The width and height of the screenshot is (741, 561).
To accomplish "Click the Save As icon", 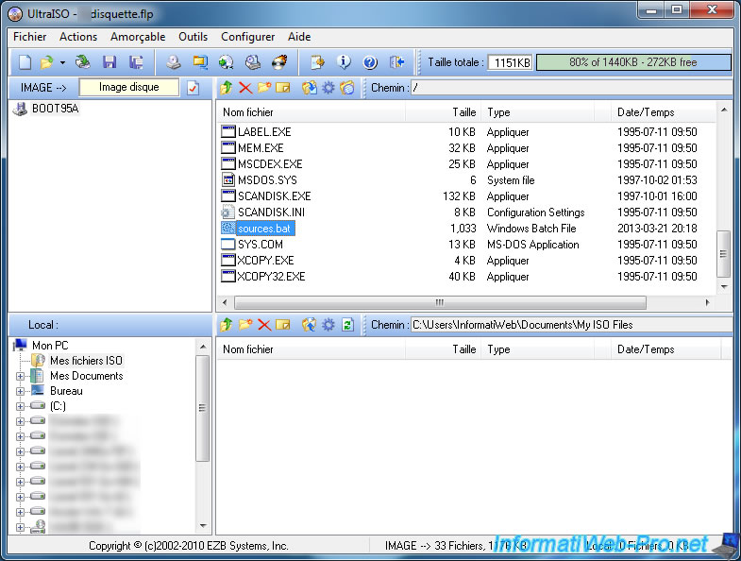I will 136,62.
